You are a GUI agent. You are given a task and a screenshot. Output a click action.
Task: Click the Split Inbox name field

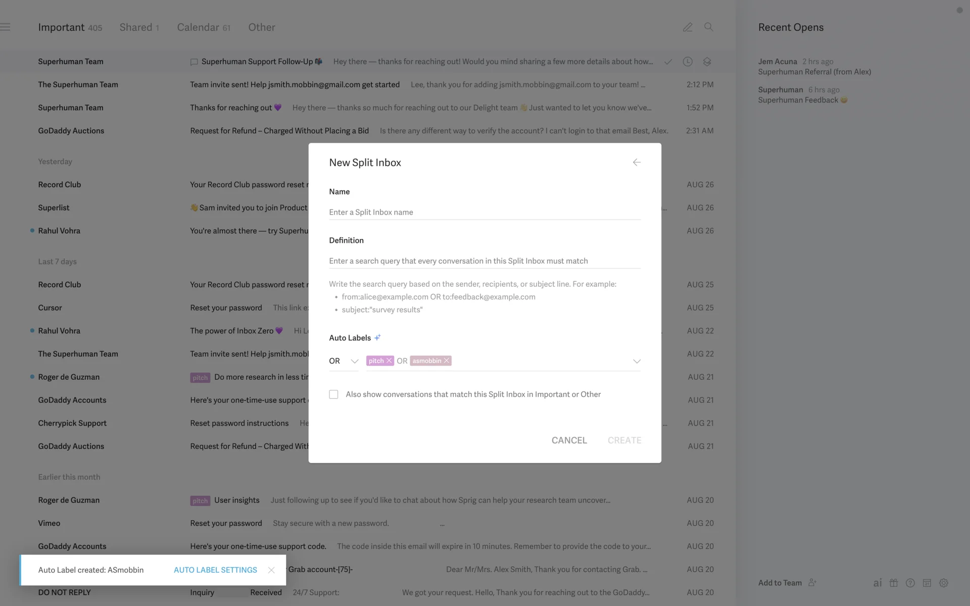tap(484, 212)
